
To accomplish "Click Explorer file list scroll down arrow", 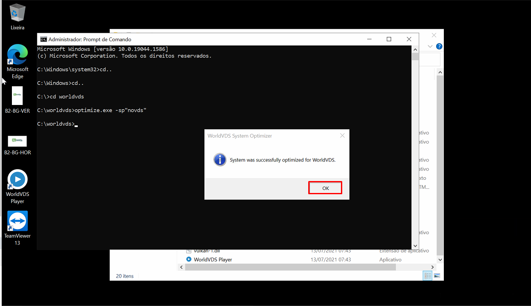I will [x=440, y=259].
